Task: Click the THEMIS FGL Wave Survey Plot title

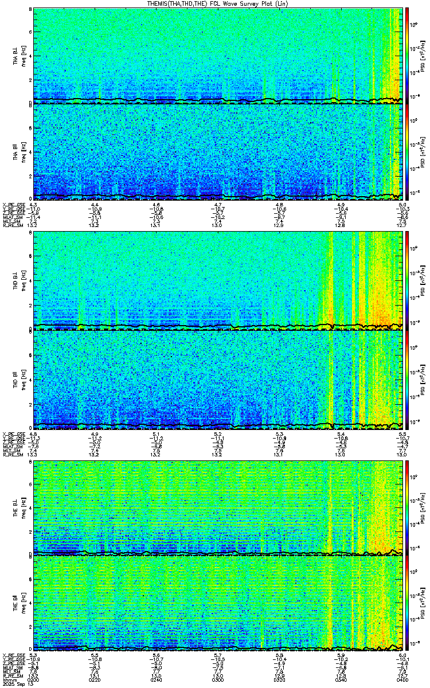Action: [215, 3]
